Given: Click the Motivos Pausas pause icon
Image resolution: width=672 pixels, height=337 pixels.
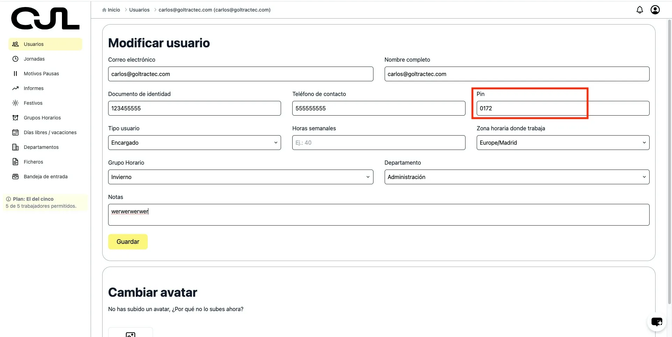Looking at the screenshot, I should (15, 74).
